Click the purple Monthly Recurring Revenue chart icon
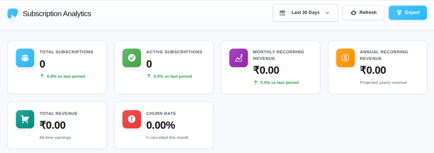The height and width of the screenshot is (153, 434). pyautogui.click(x=239, y=58)
